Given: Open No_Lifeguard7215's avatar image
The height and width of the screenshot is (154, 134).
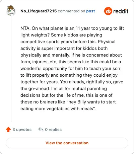Looking at the screenshot, I should click(x=11, y=11).
